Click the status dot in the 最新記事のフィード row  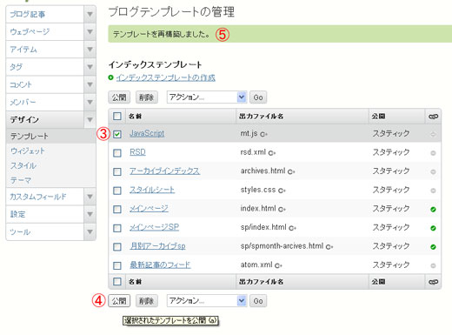point(433,265)
